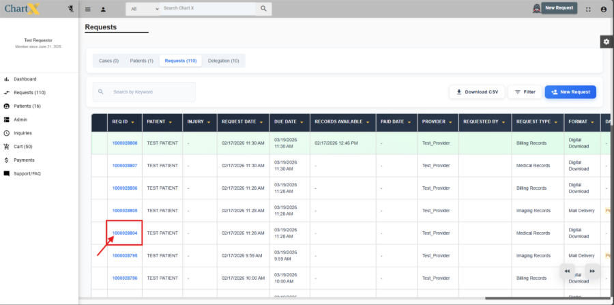The image size is (614, 305).
Task: Open request 1000028805
Action: (x=125, y=211)
